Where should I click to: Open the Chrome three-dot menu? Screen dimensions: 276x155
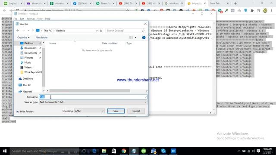[x=272, y=10]
